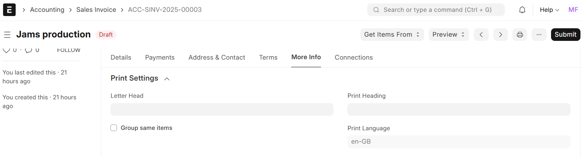This screenshot has height=157, width=582.
Task: Switch to the Payments tab
Action: click(x=160, y=57)
